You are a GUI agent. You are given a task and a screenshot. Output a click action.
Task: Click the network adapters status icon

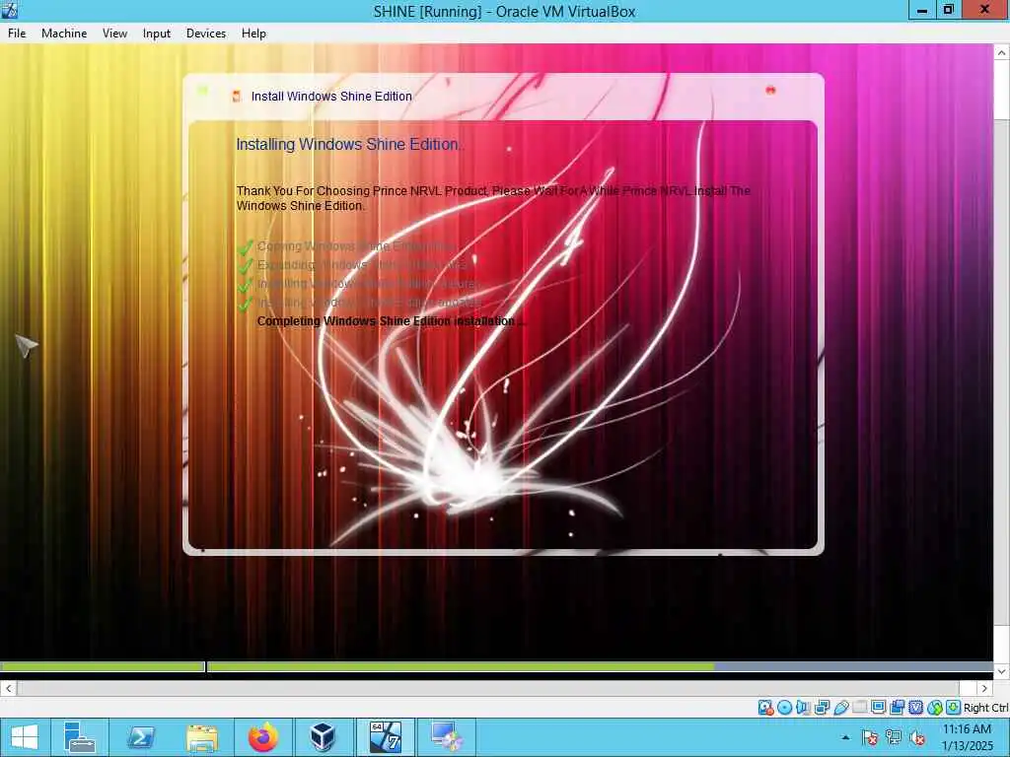point(822,708)
